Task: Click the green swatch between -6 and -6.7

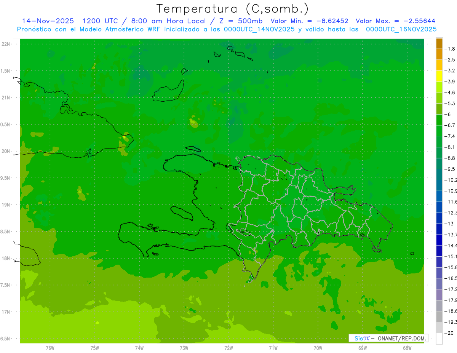Action: point(439,120)
